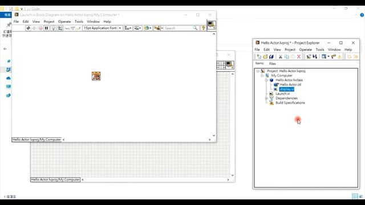
Task: Select Launch.vi in project tree
Action: pos(283,93)
